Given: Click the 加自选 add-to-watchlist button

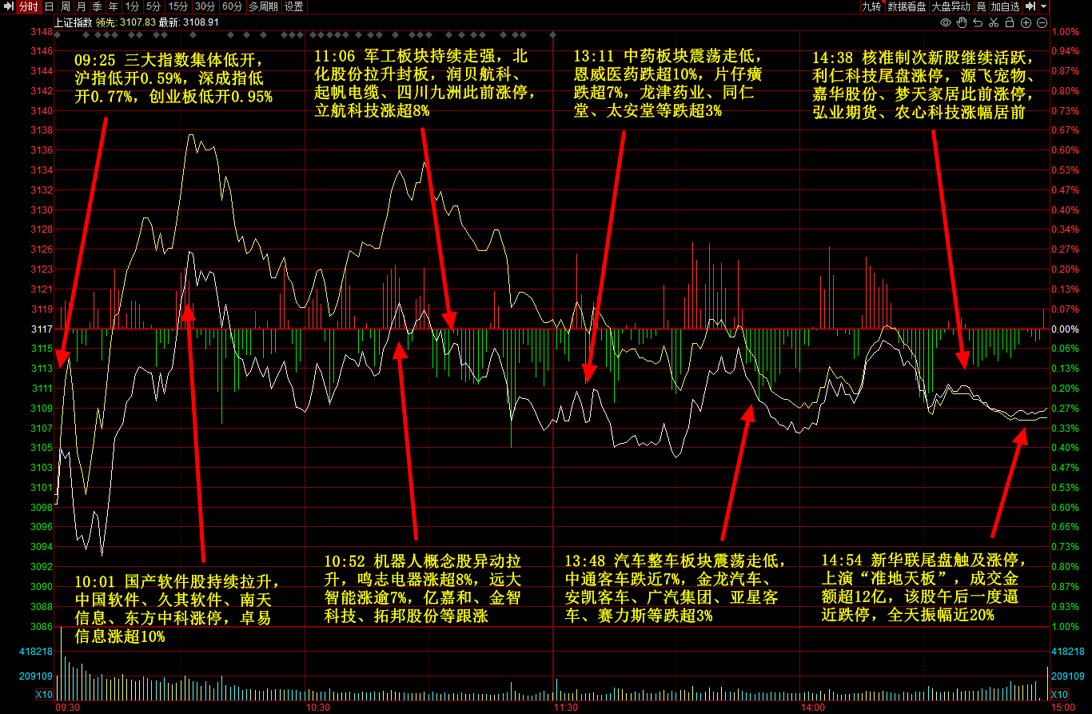Looking at the screenshot, I should (x=1005, y=6).
